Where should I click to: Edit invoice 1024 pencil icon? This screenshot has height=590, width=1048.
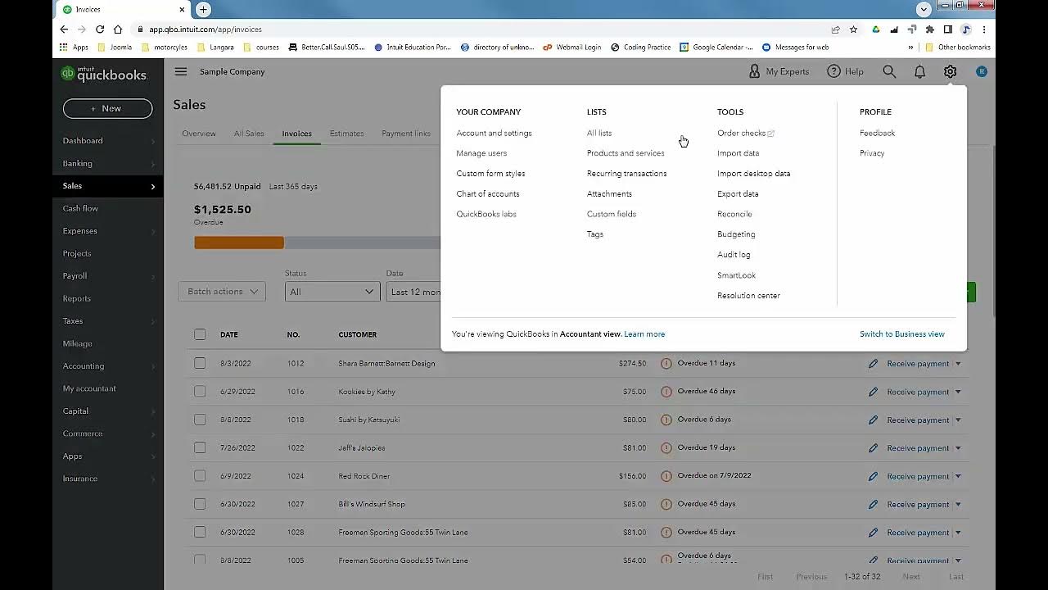[873, 476]
